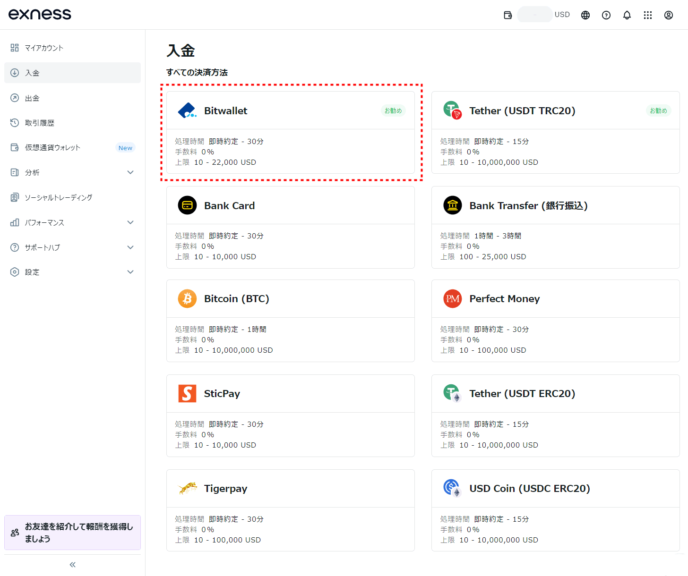Click お勧め badge on Tether TRC20 card
Screen dimensions: 688x576
point(658,110)
